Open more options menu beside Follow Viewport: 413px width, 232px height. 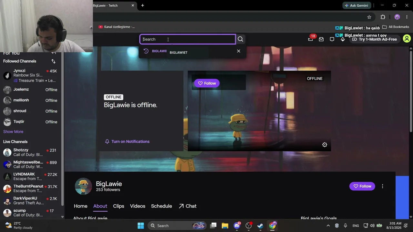pos(382,186)
